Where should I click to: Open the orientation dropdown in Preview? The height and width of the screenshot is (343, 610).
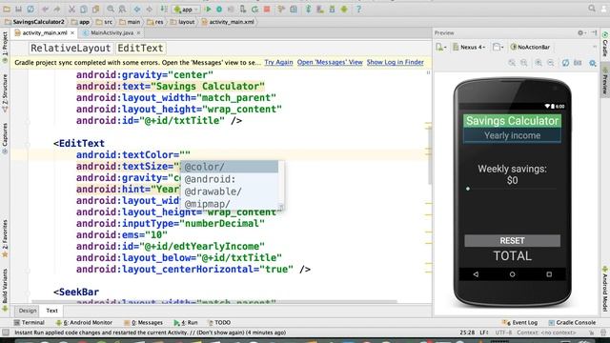(x=498, y=47)
